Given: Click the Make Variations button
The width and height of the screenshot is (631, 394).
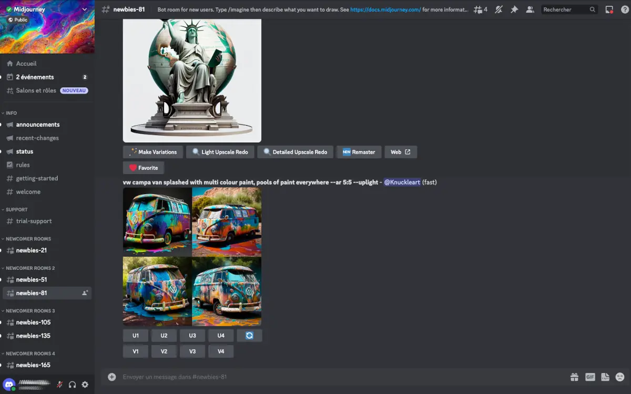Looking at the screenshot, I should point(154,152).
